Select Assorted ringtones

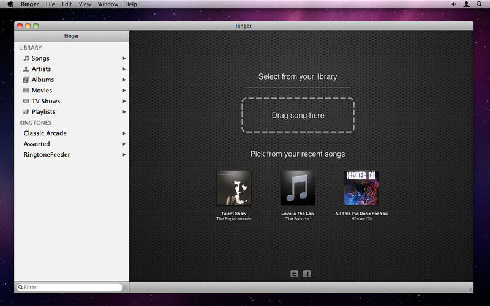[72, 144]
